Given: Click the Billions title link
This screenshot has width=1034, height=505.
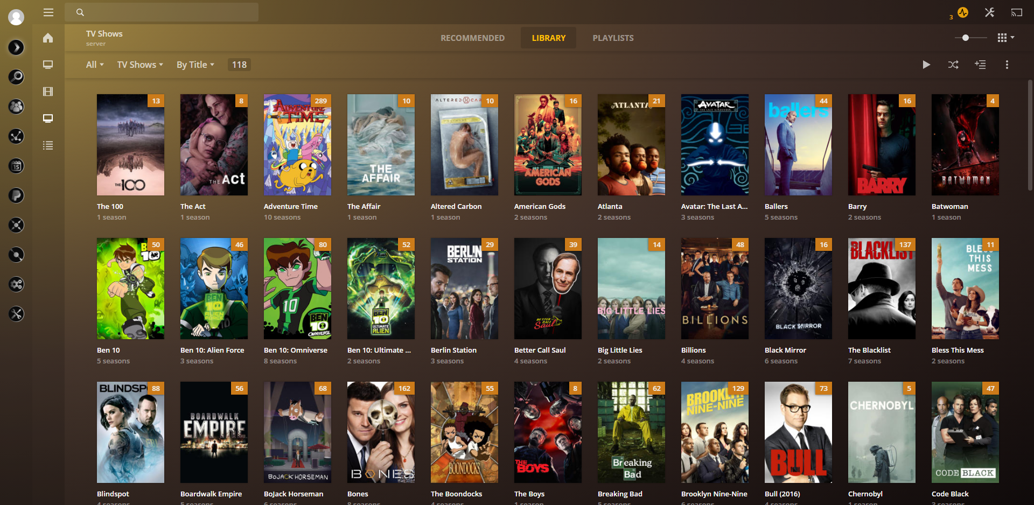Looking at the screenshot, I should [x=693, y=350].
